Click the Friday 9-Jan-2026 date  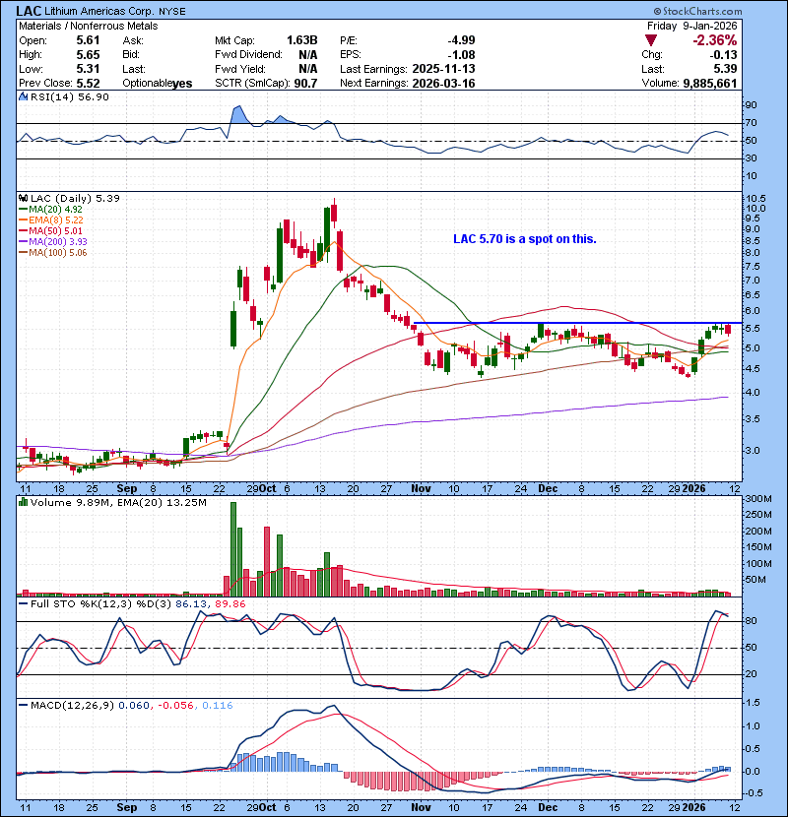692,26
